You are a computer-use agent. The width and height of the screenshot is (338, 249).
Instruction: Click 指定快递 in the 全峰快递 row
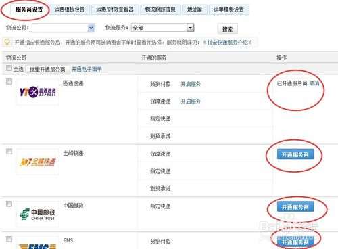[x=160, y=171]
